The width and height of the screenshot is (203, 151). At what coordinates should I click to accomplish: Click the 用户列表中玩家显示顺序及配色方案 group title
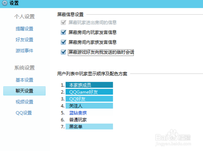pos(92,74)
